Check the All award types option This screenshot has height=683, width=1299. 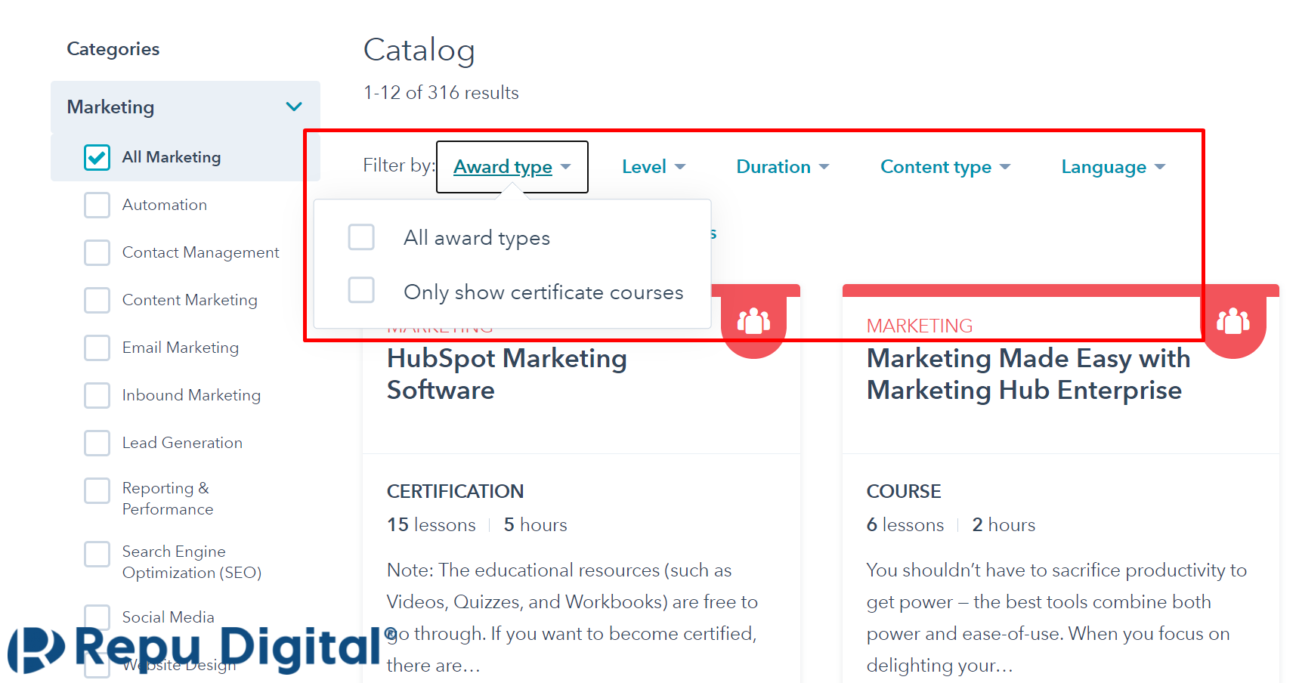coord(361,236)
